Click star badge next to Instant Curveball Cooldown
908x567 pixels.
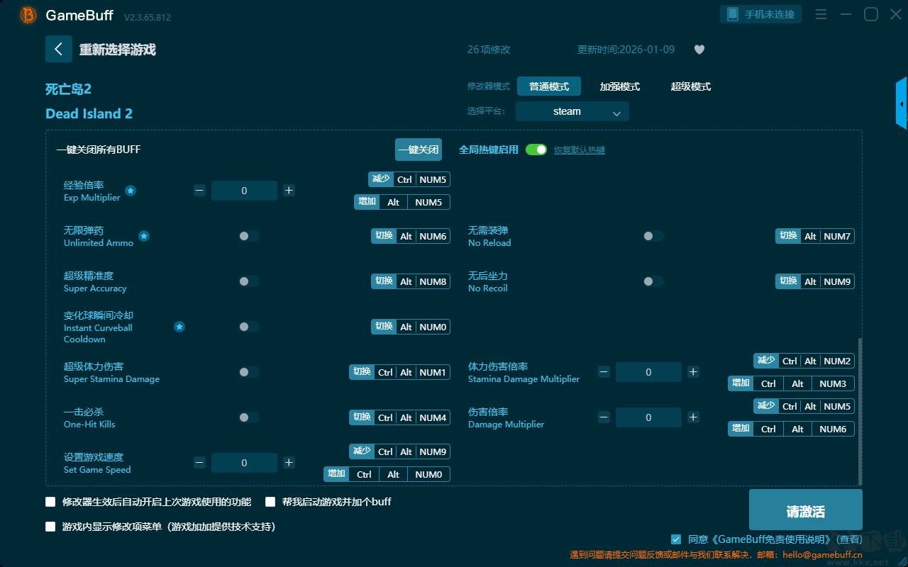pos(179,327)
